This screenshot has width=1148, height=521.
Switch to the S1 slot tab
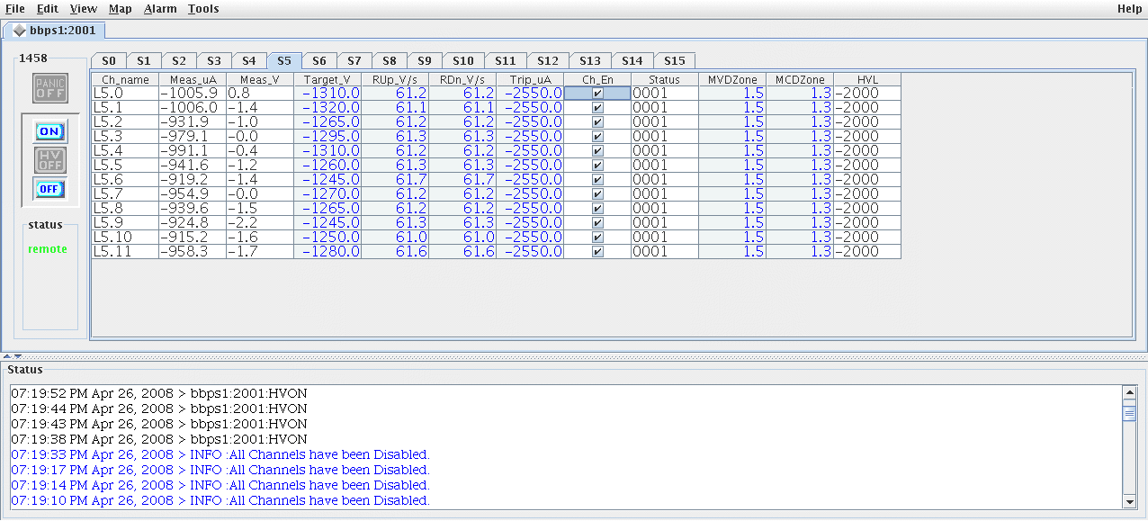144,61
